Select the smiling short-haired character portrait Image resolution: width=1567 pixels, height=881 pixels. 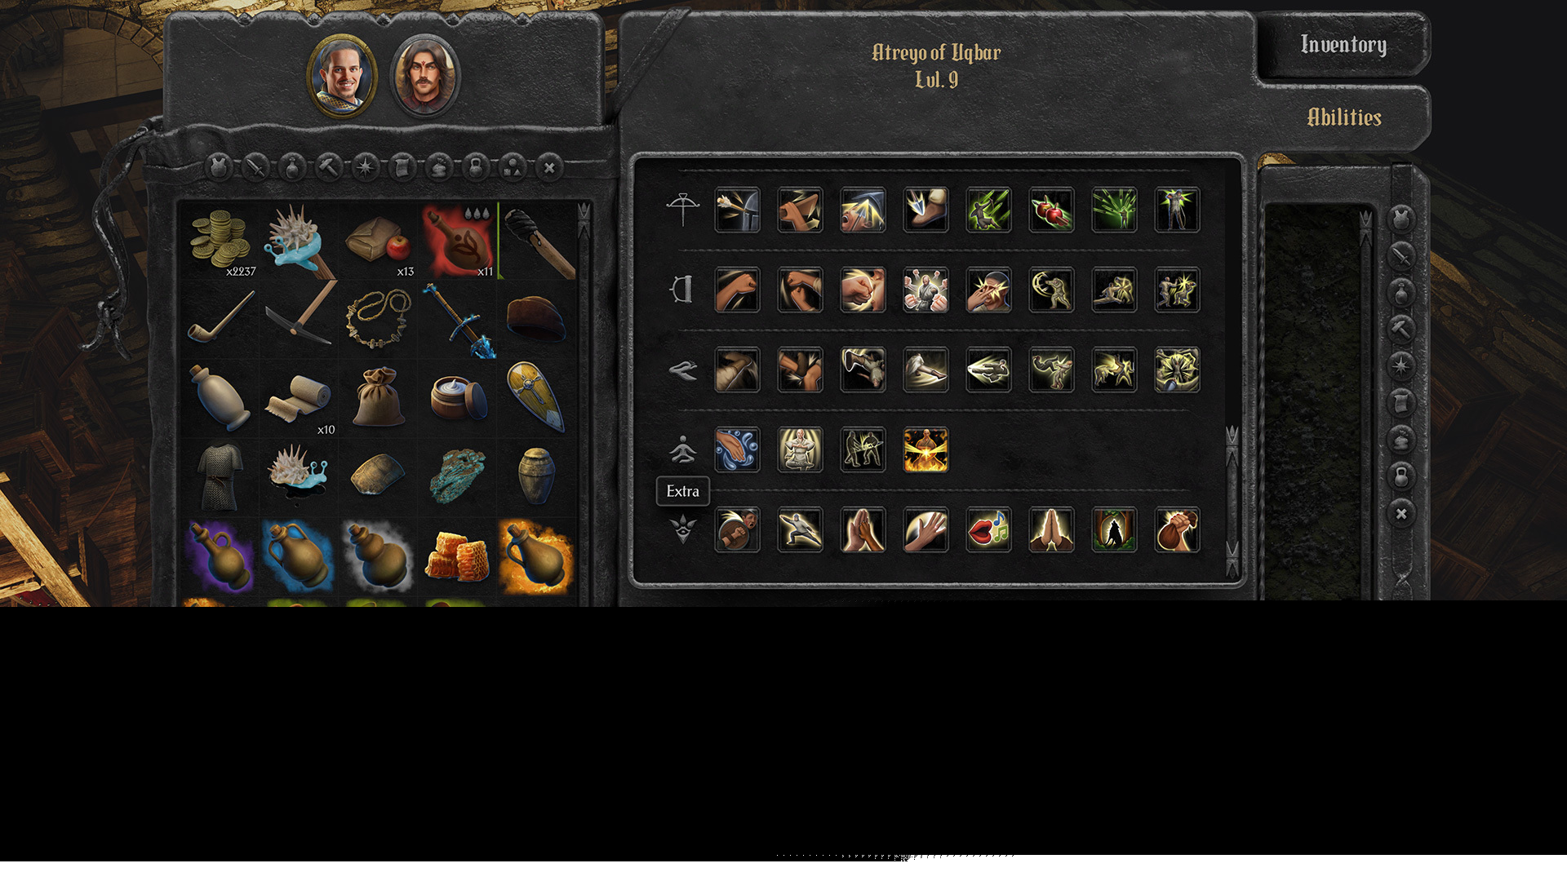(x=342, y=77)
